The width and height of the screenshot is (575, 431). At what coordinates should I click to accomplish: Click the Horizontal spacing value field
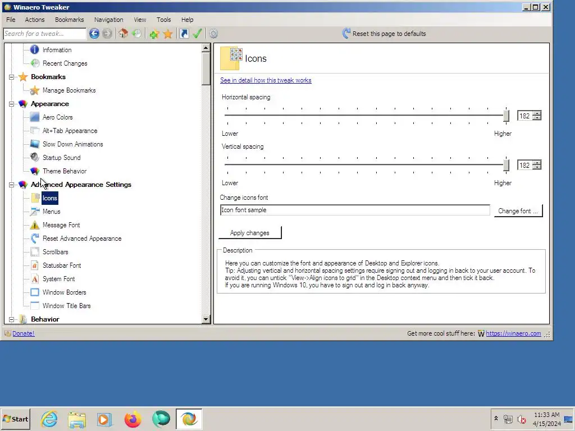[525, 116]
